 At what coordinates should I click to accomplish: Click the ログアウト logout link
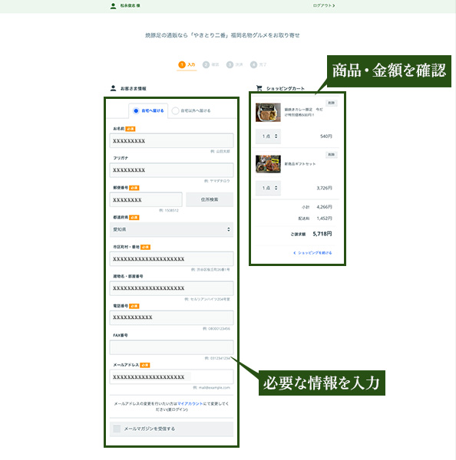[324, 5]
